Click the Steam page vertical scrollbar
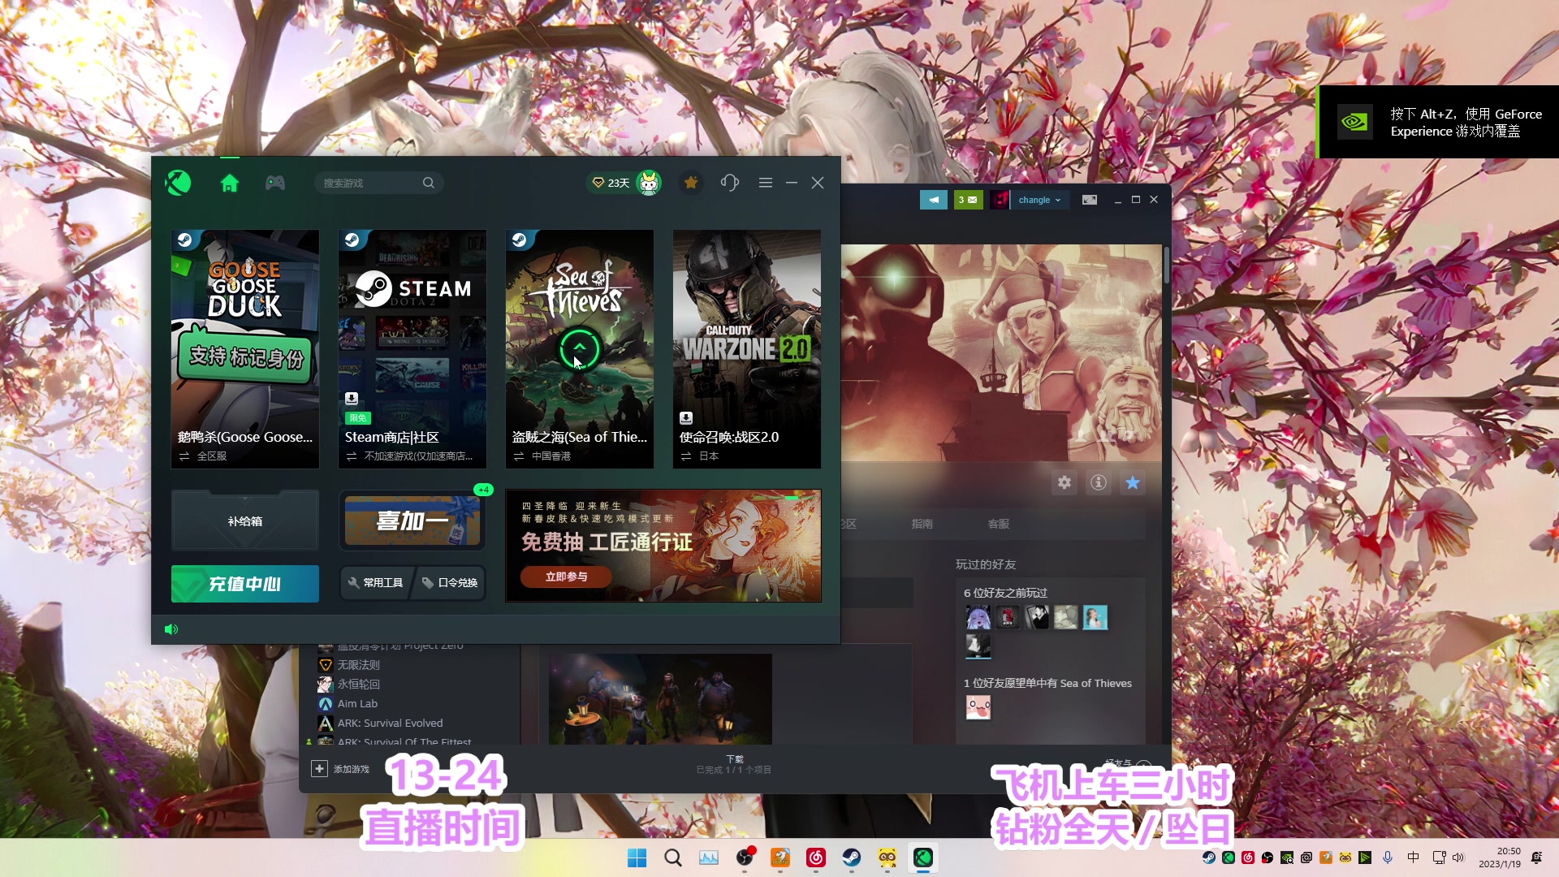The width and height of the screenshot is (1559, 877). click(x=1167, y=266)
